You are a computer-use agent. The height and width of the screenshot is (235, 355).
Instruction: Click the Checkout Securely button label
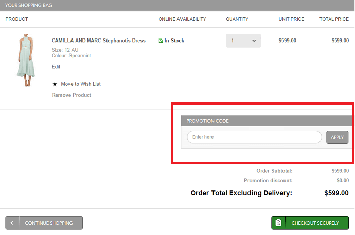[x=315, y=223]
